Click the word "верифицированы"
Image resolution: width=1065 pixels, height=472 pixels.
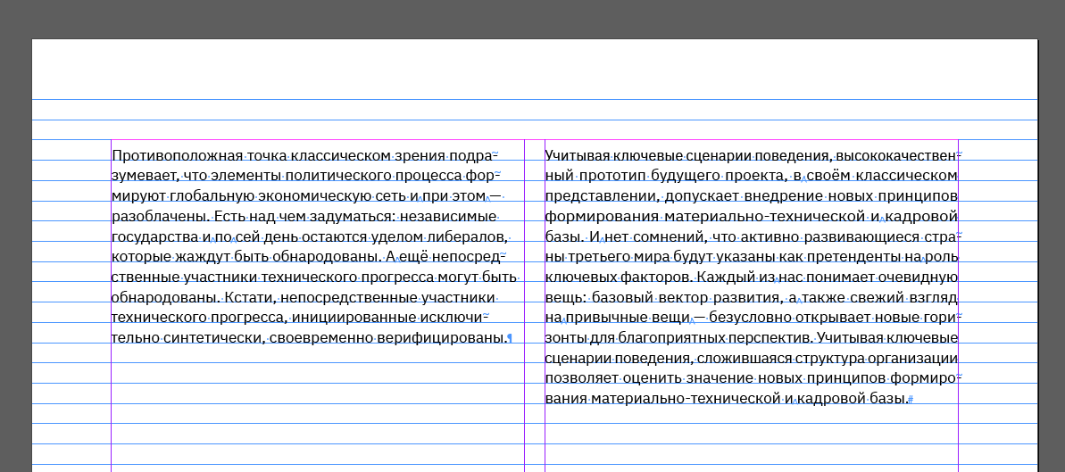[442, 339]
